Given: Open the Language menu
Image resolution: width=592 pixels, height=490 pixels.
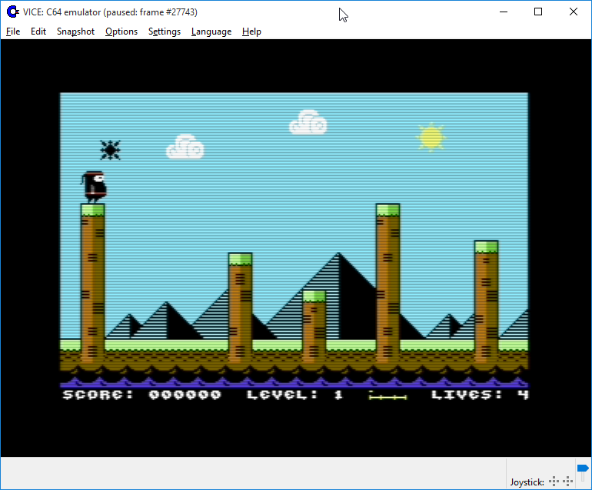Looking at the screenshot, I should click(x=211, y=31).
